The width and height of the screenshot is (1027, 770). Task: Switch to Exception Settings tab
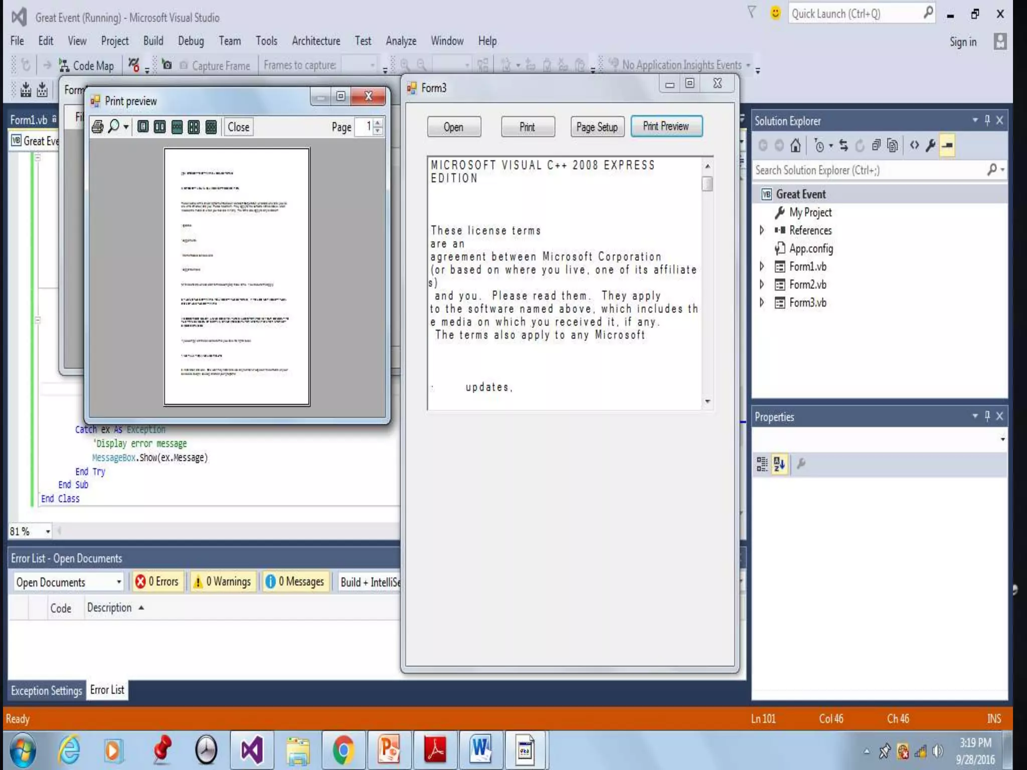coord(46,691)
